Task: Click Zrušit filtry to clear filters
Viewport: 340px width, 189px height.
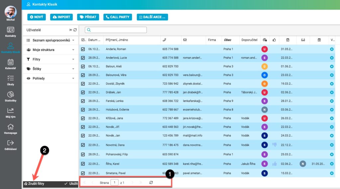Action: coord(34,184)
